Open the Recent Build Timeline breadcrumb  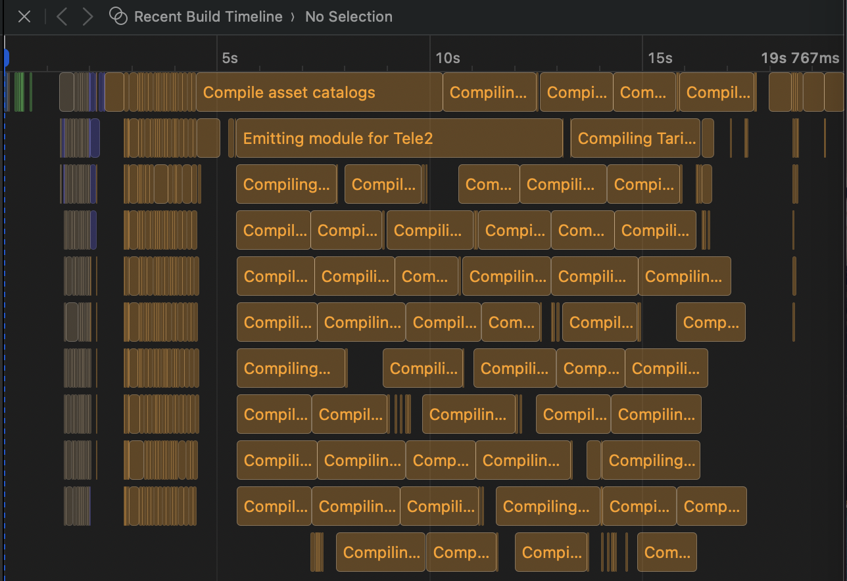(x=208, y=16)
